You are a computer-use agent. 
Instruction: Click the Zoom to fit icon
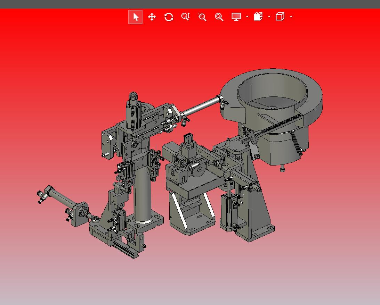(219, 17)
